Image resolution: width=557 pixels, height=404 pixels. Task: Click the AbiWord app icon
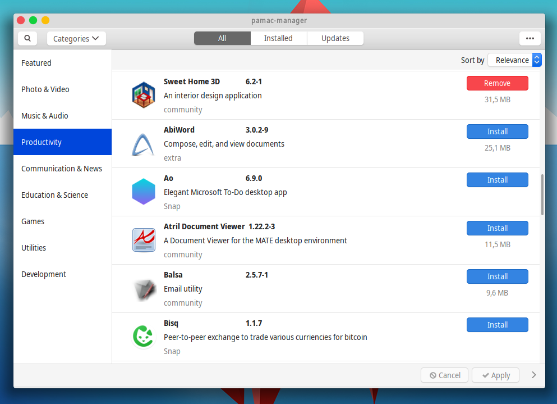click(x=143, y=144)
